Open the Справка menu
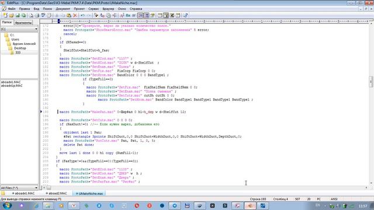374x210 pixels. point(136,9)
